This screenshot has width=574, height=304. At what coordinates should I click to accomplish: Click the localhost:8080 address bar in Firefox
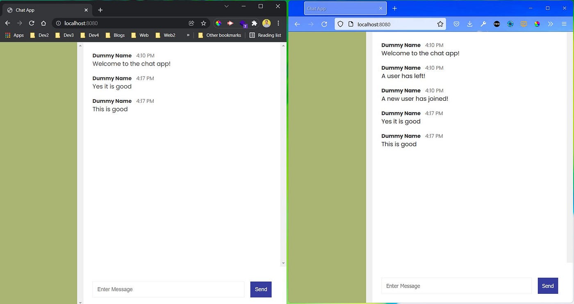[x=390, y=24]
